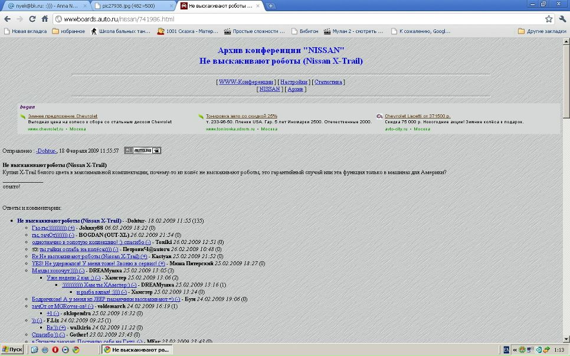Open the root thread 'Не выскакивают роботы (Nissan X-Trail)'
Screen dimensions: 570x356
(69, 221)
